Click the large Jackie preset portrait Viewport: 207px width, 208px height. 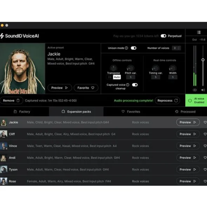(22, 68)
